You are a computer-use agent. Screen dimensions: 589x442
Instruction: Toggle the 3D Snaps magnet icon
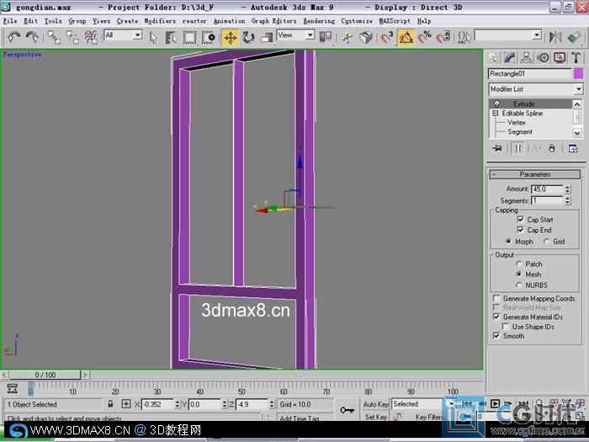(x=386, y=37)
